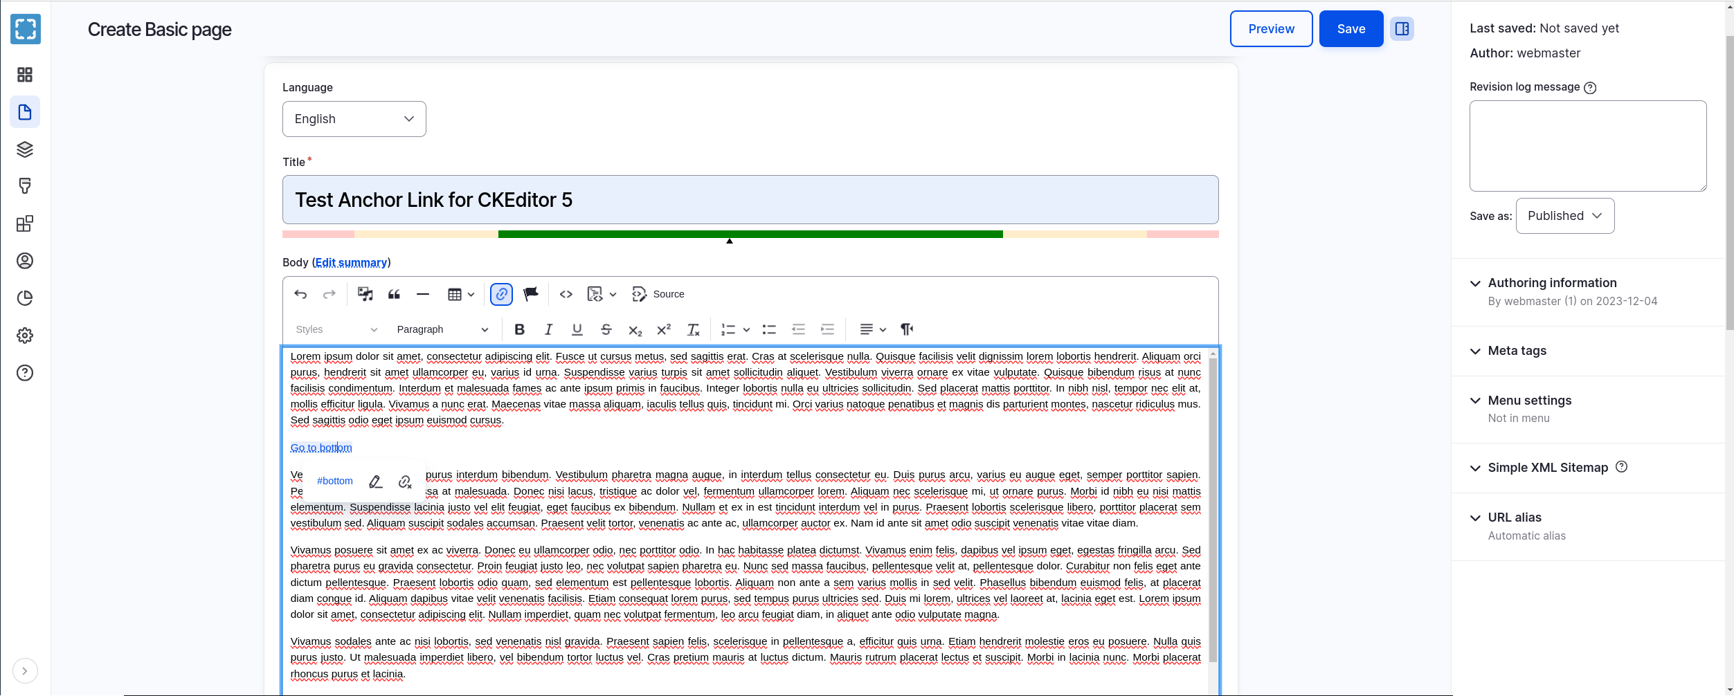
Task: Click the paragraph mark toolbar icon
Action: point(907,329)
